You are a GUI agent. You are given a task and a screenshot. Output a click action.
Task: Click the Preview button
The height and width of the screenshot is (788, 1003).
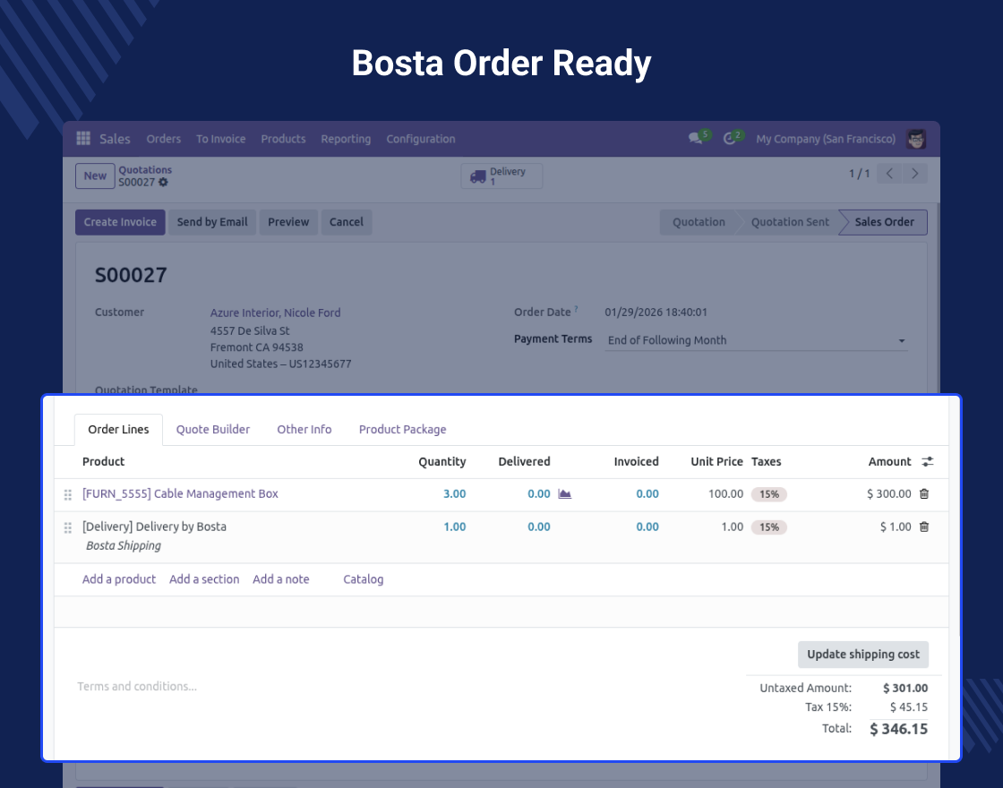288,222
